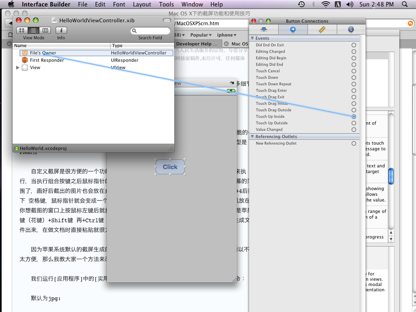The image size is (416, 312).
Task: Open the Layout menu
Action: [x=142, y=4]
